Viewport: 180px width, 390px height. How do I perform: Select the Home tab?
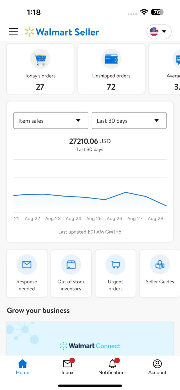22,367
